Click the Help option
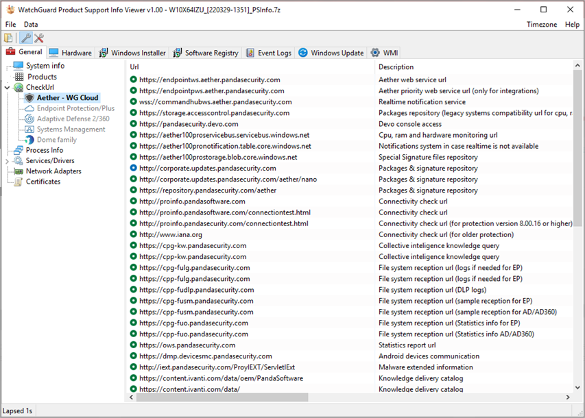The image size is (585, 418). point(572,24)
